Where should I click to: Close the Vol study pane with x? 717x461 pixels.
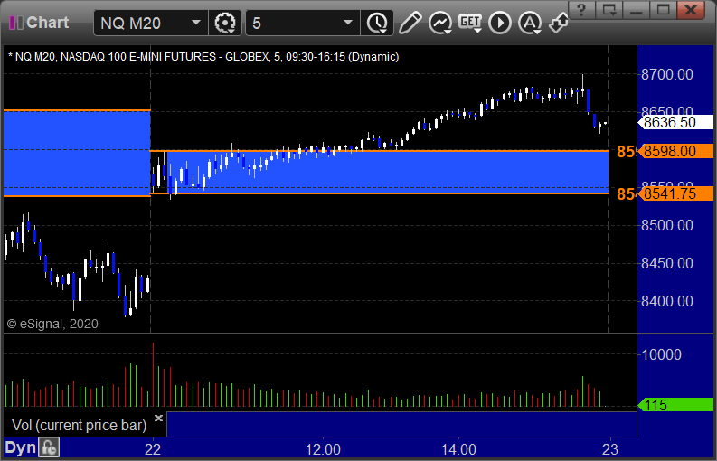tap(158, 418)
